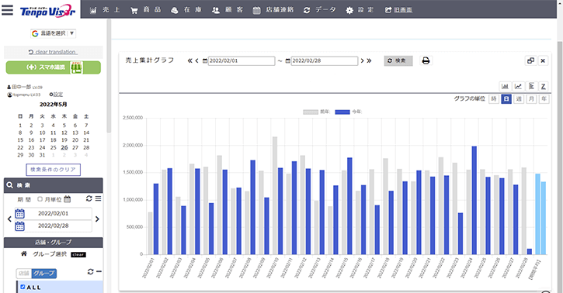Open the 設定 link under the user name
Image resolution: width=563 pixels, height=293 pixels.
point(56,95)
